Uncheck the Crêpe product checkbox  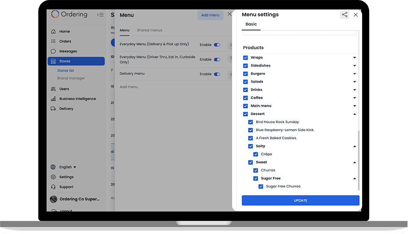click(x=256, y=154)
